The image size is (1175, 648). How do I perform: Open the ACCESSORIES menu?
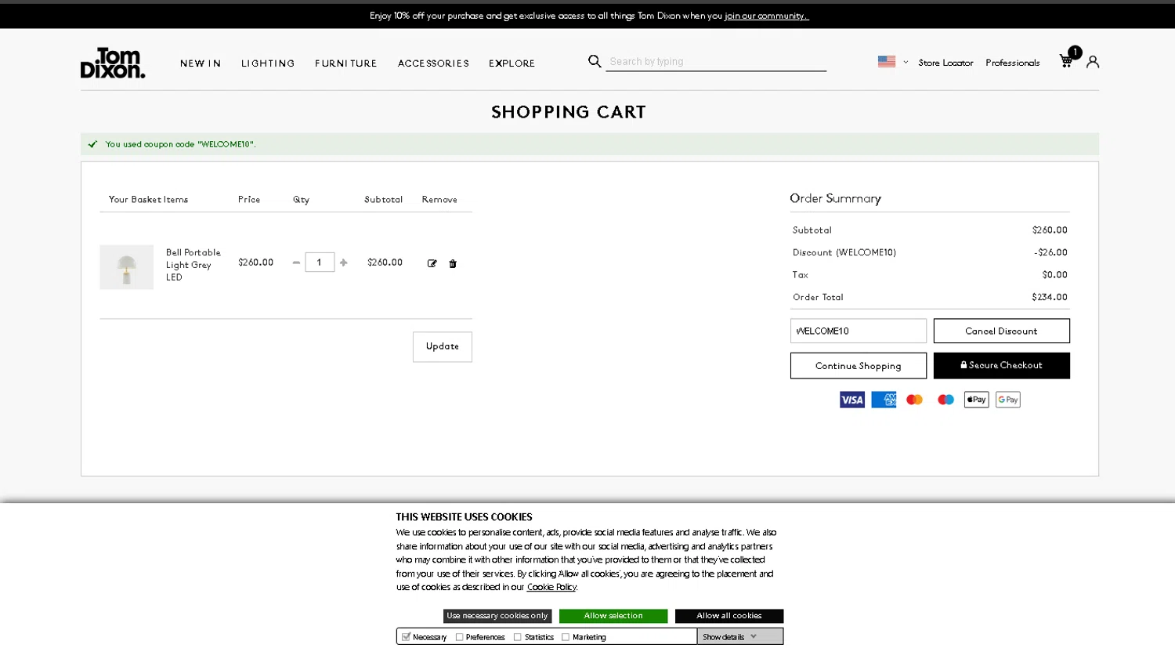click(x=433, y=63)
